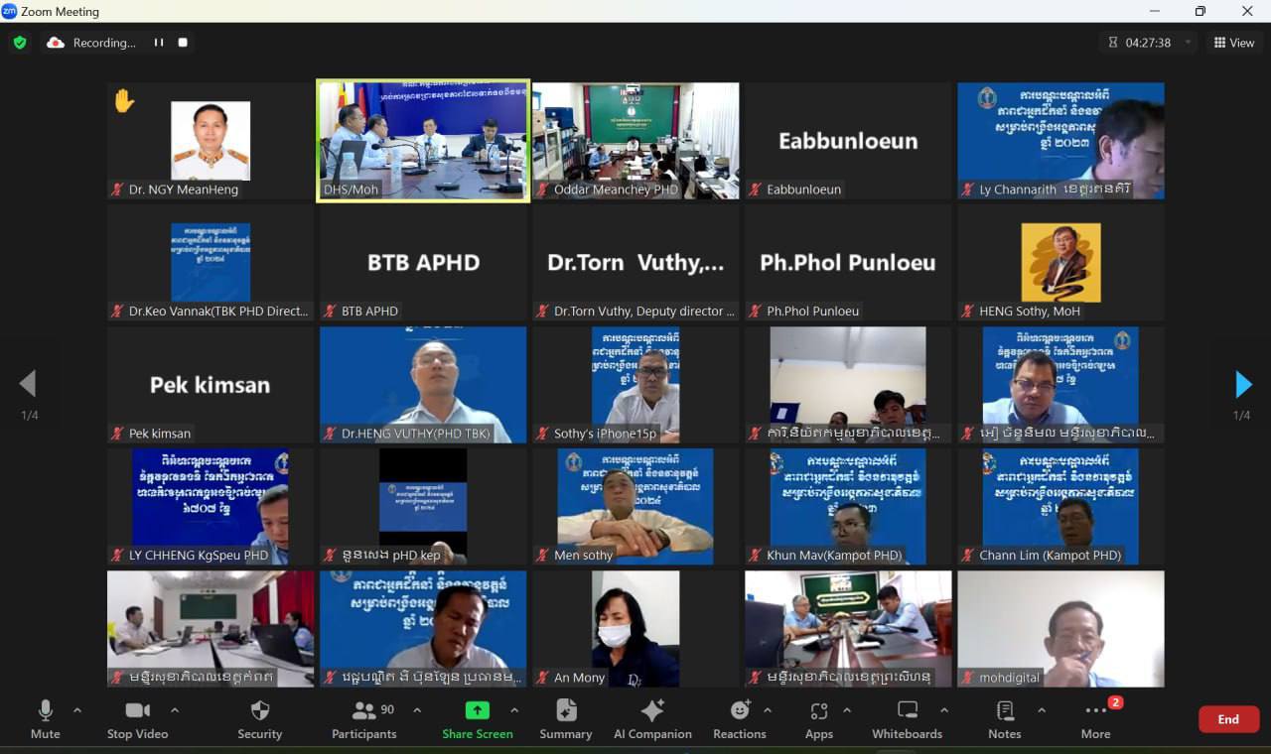This screenshot has height=754, width=1271.
Task: Click muted mic icon beside An Mony name
Action: pos(542,678)
